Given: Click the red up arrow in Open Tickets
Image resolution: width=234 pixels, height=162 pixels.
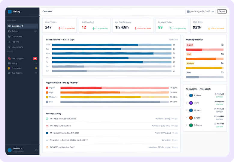Looking at the screenshot, I should pos(59,28).
